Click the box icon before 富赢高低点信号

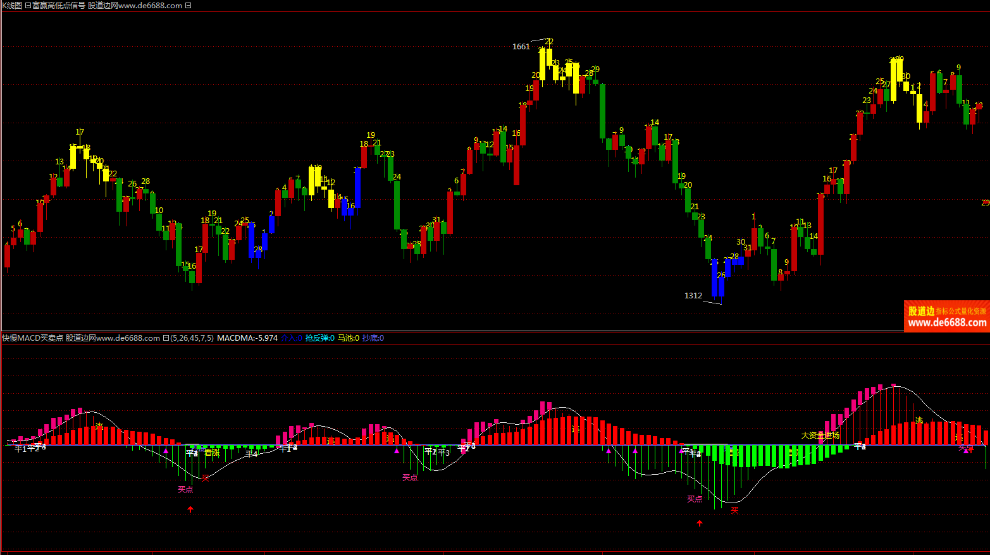click(28, 6)
